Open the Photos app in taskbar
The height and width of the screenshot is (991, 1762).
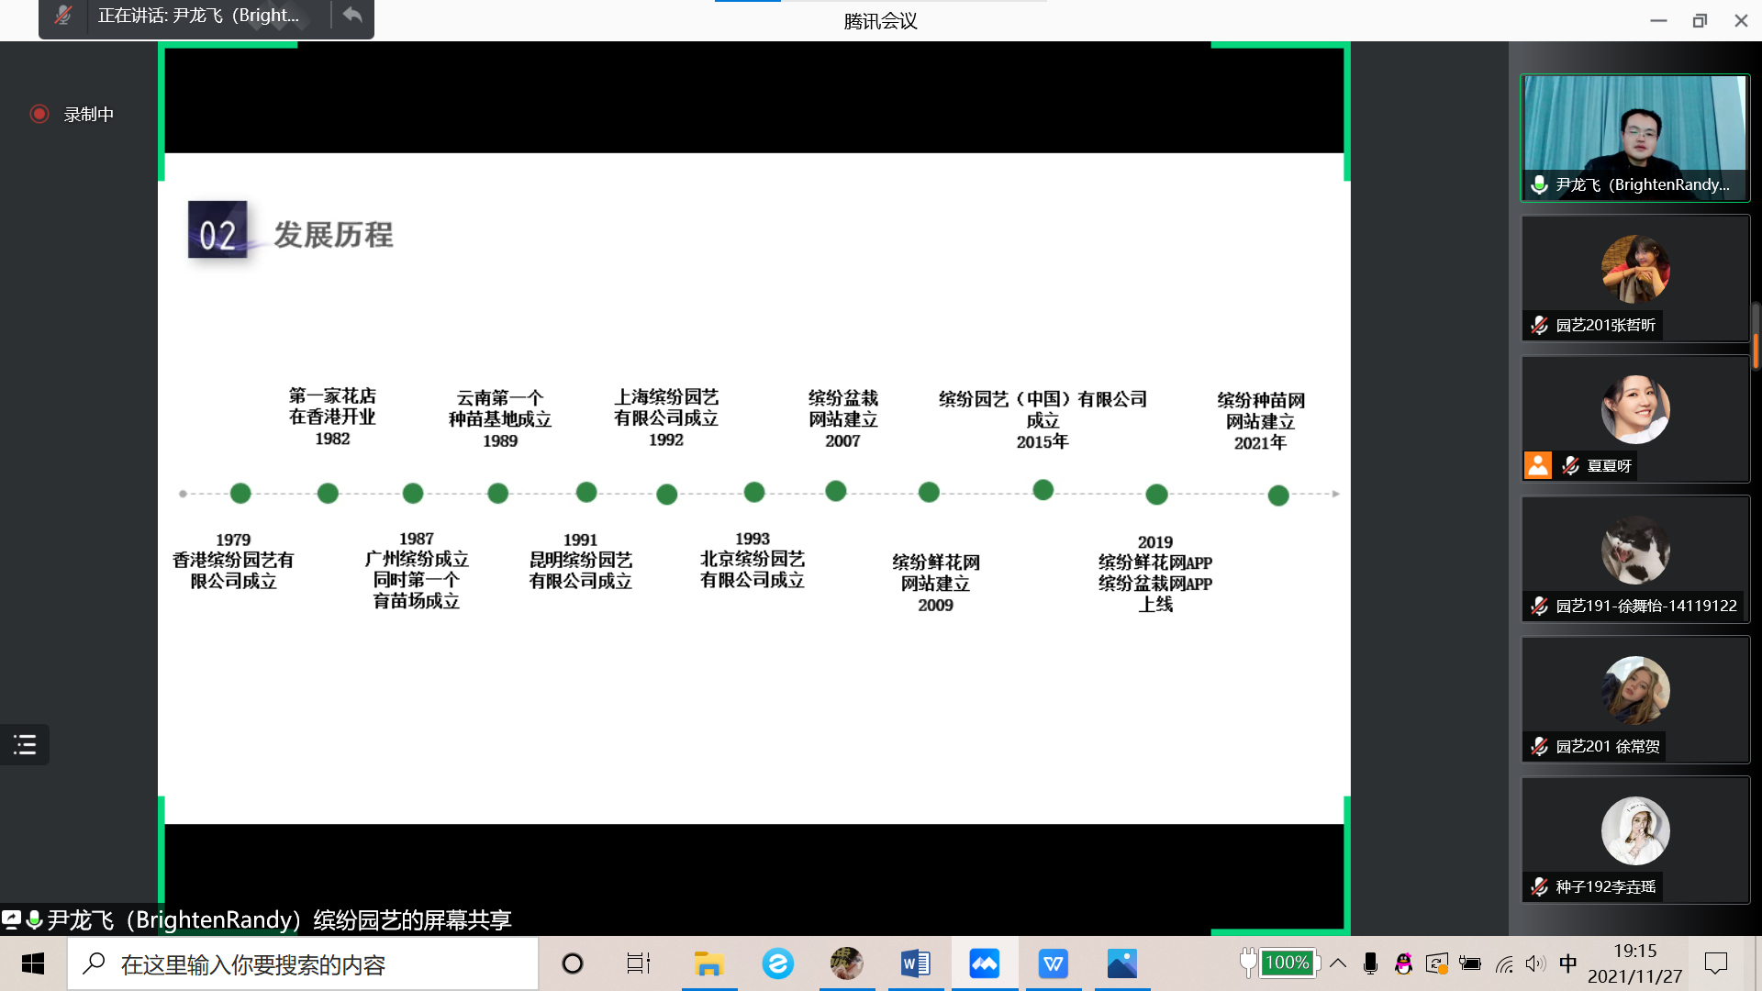[1121, 963]
